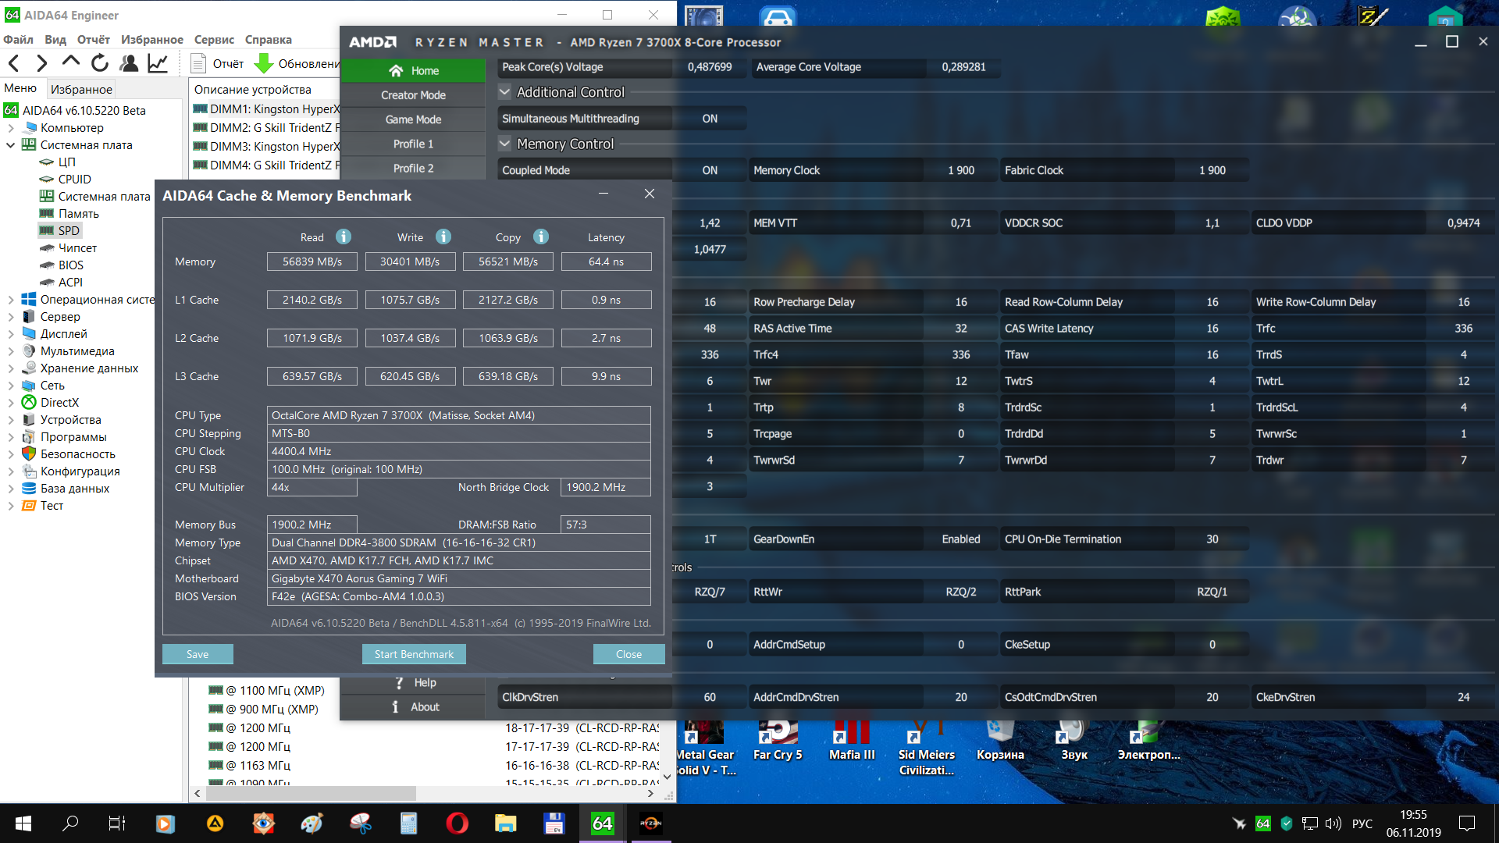Viewport: 1499px width, 843px height.
Task: Open the graph chart toolbar icon
Action: [158, 63]
